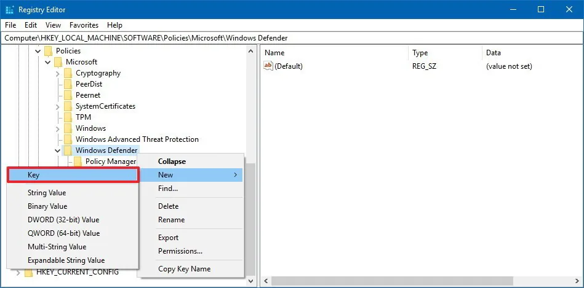Click the Peernet folder icon
The width and height of the screenshot is (584, 288).
coord(68,95)
